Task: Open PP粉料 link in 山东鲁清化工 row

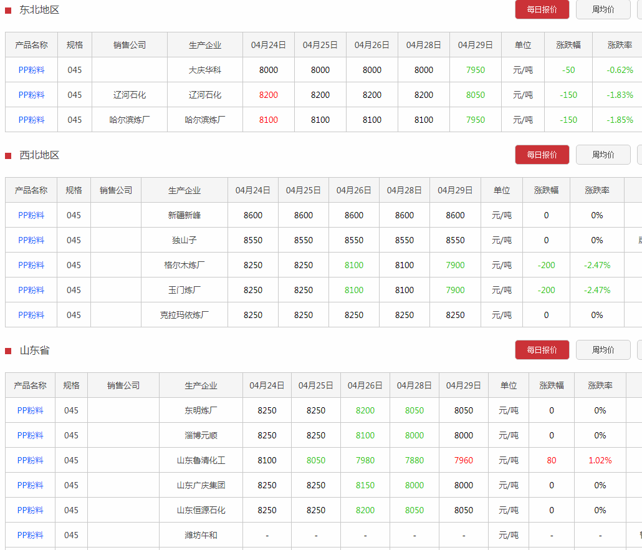Action: (x=30, y=461)
